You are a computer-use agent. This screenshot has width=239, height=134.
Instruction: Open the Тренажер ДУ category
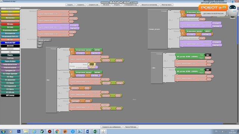[x=10, y=71]
